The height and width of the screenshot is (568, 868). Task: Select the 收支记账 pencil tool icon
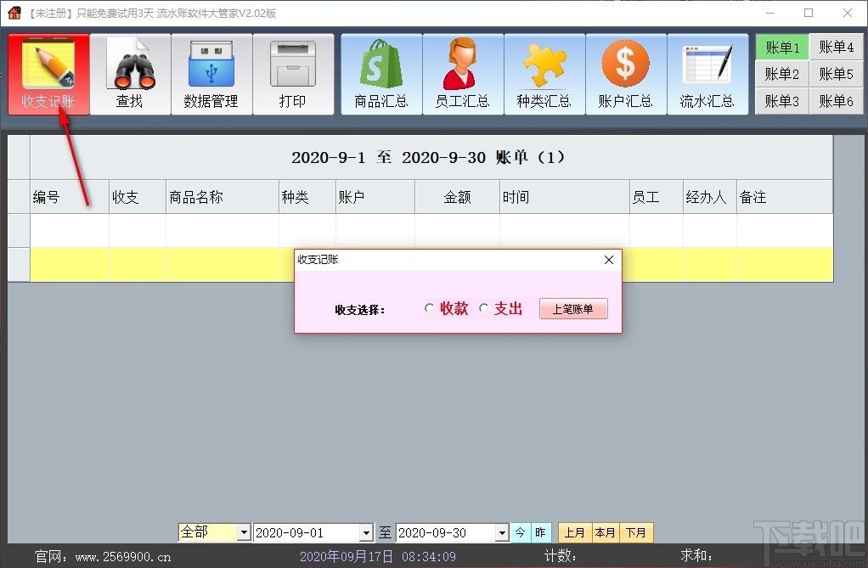48,72
